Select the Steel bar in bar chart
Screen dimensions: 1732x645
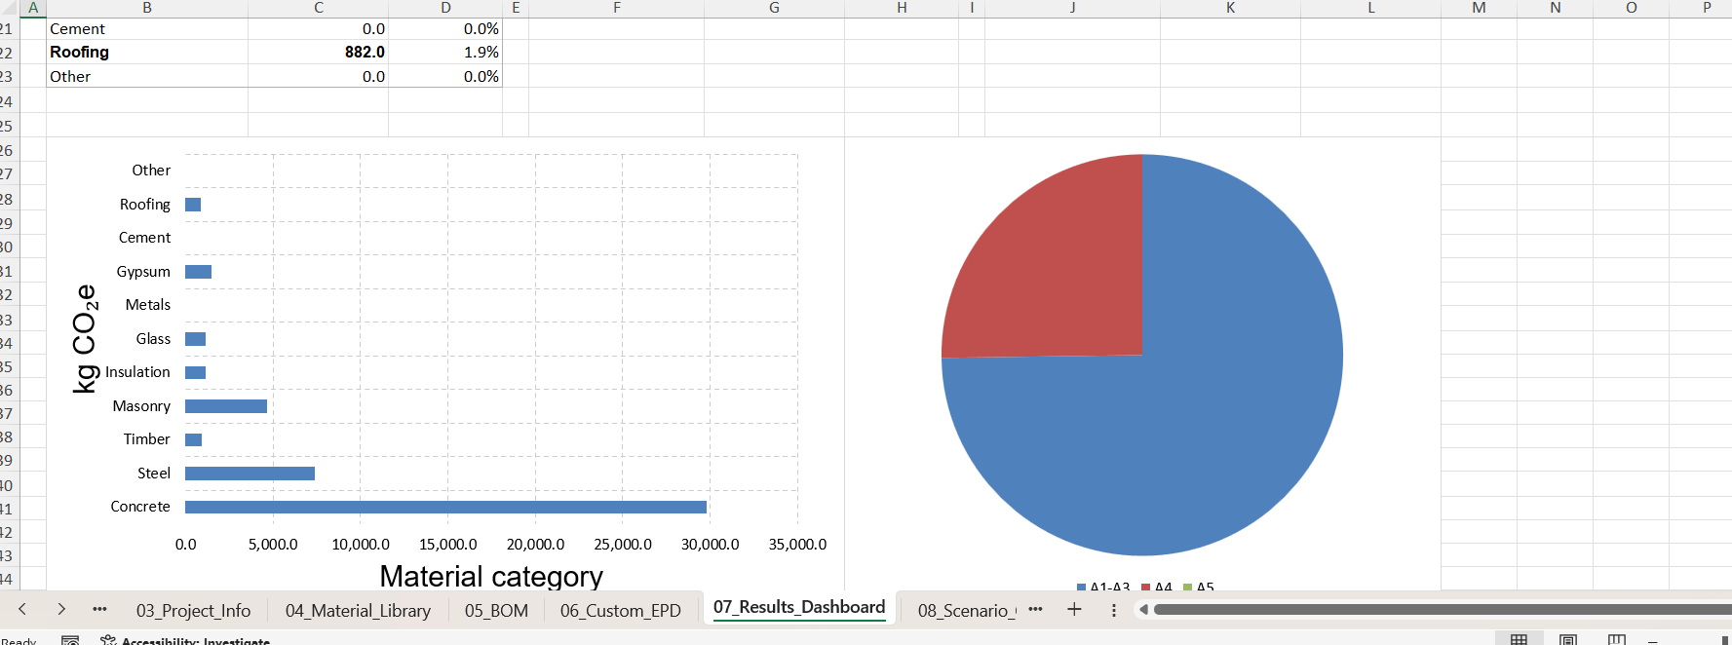pyautogui.click(x=250, y=474)
